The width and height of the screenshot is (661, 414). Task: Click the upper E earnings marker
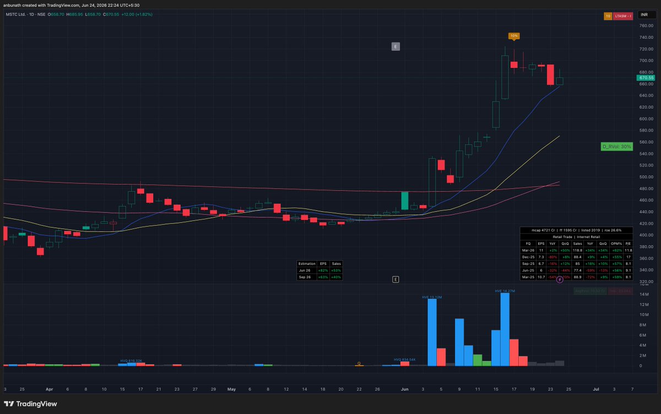[x=395, y=47]
